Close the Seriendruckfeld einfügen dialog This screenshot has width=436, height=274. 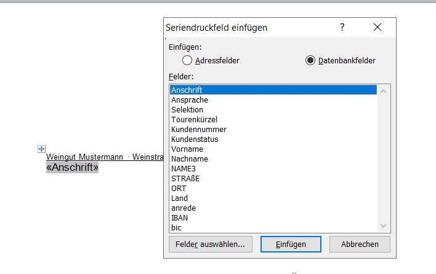(377, 28)
